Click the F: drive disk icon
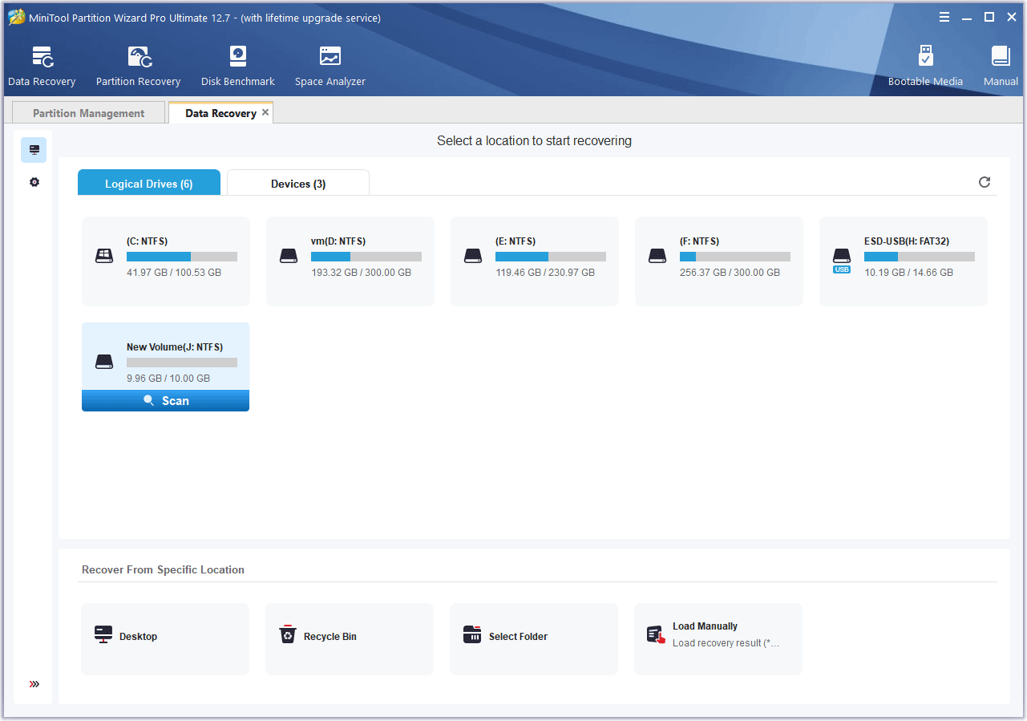 657,256
